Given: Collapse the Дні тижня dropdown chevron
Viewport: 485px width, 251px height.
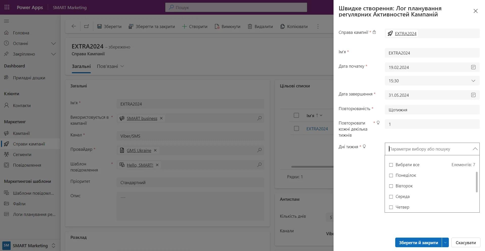Looking at the screenshot, I should pyautogui.click(x=475, y=149).
